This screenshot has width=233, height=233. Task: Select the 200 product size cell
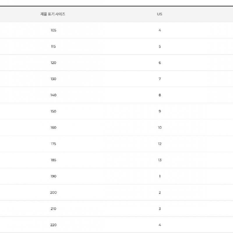pyautogui.click(x=53, y=193)
